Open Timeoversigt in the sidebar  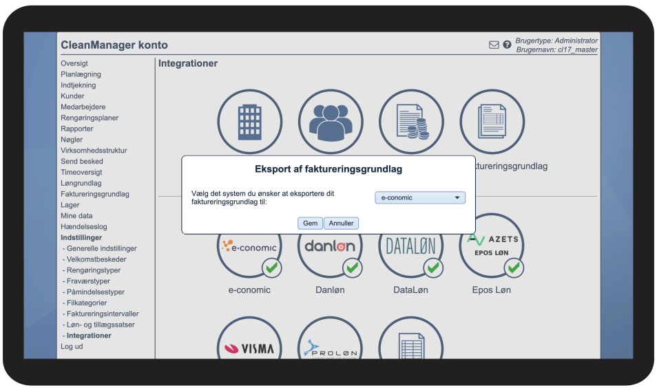[81, 172]
